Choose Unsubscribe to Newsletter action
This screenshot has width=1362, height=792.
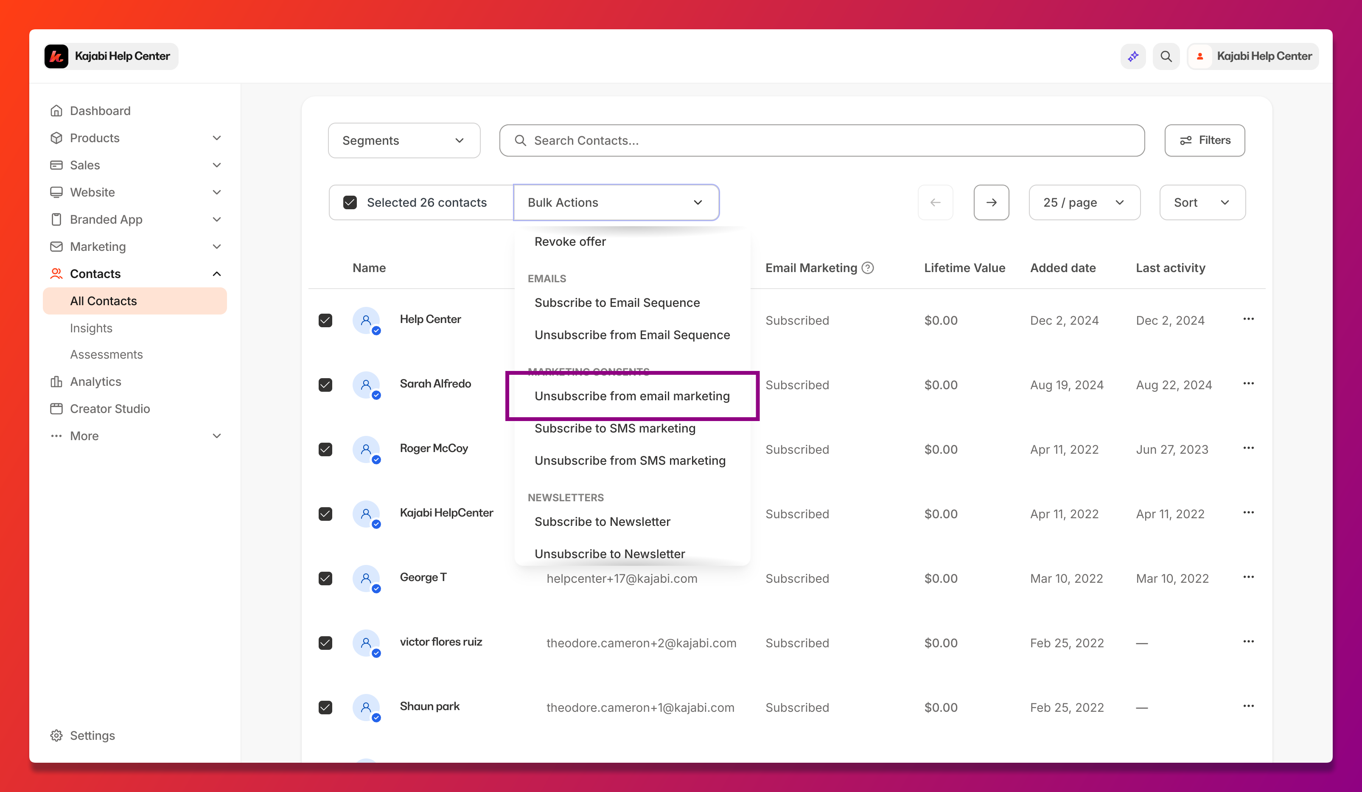(x=609, y=554)
